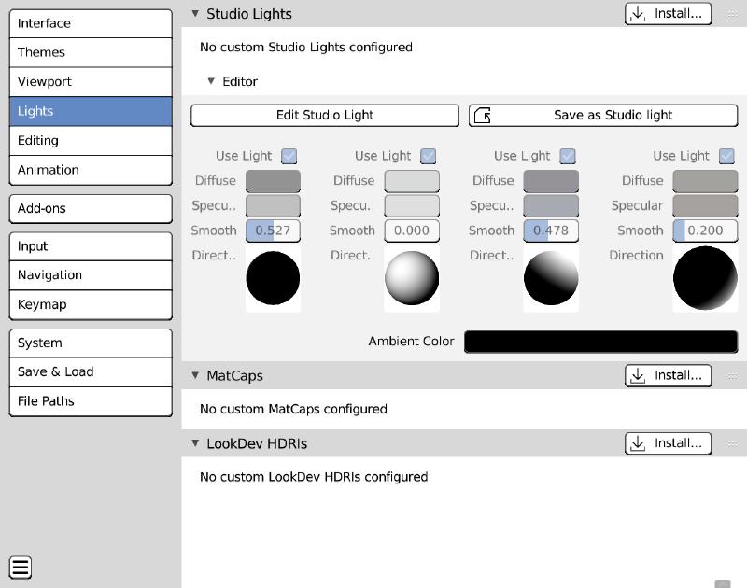The image size is (747, 588).
Task: Click the Studio Lights panel drag grip
Action: pyautogui.click(x=730, y=14)
